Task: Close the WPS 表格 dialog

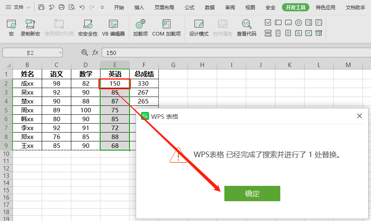Action: (359, 116)
